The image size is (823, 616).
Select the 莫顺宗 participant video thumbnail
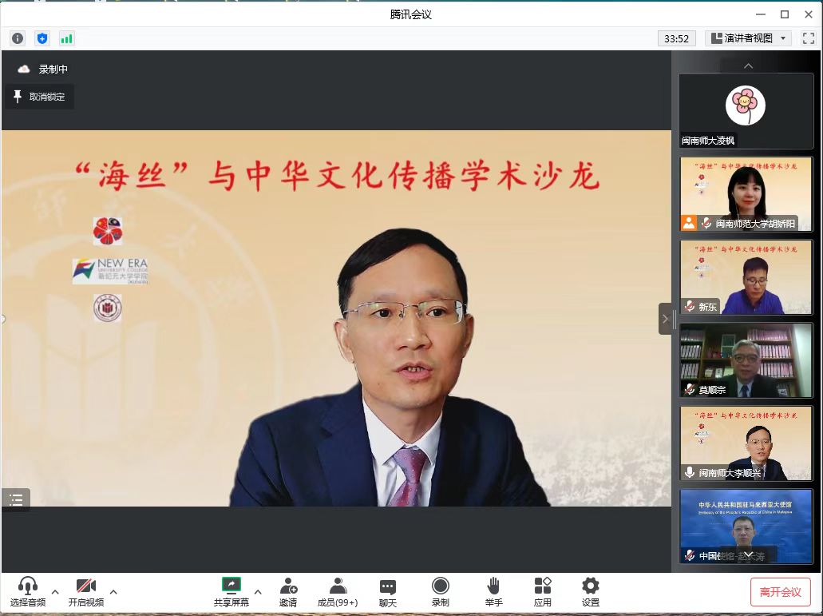click(746, 360)
